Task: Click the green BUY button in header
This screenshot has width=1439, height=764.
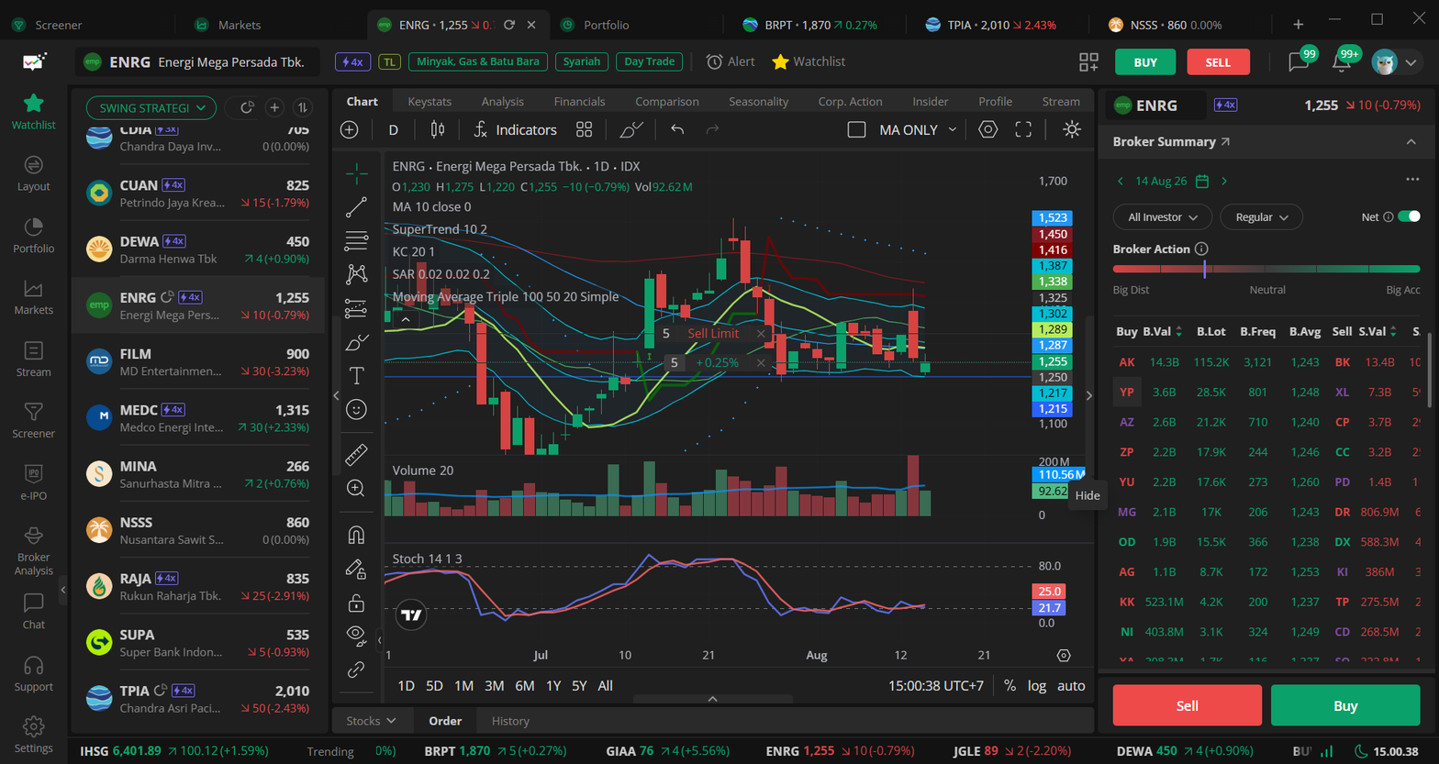Action: (x=1145, y=61)
